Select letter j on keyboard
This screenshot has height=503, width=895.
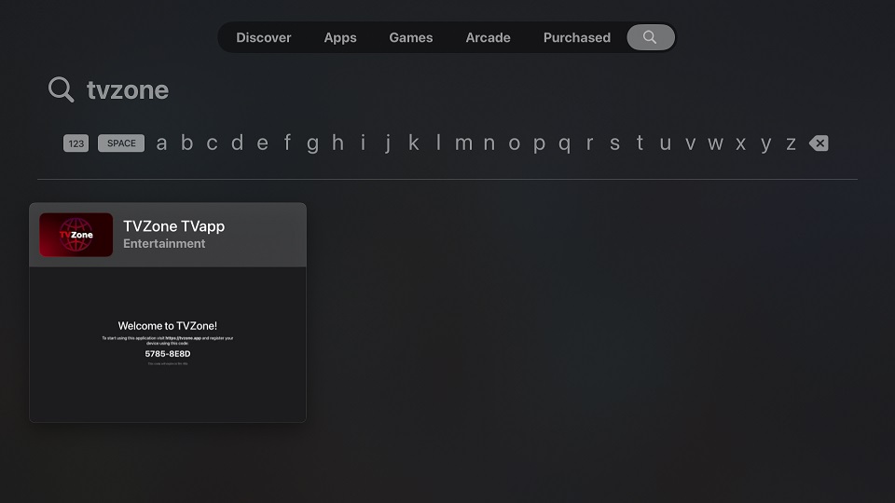coord(388,143)
